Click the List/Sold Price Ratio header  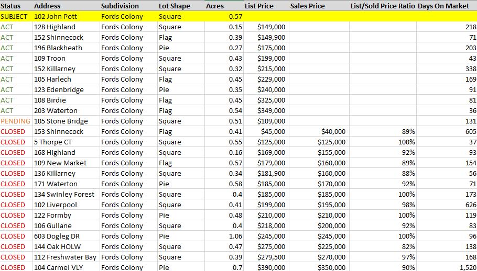click(x=383, y=6)
